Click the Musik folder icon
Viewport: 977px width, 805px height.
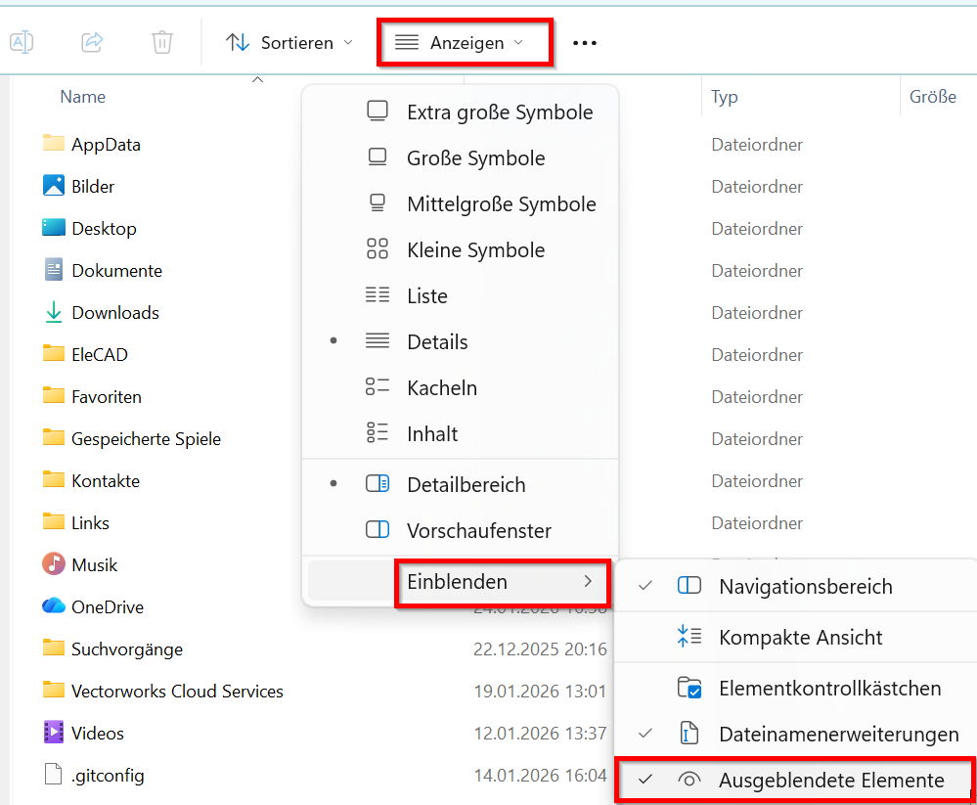click(x=54, y=564)
